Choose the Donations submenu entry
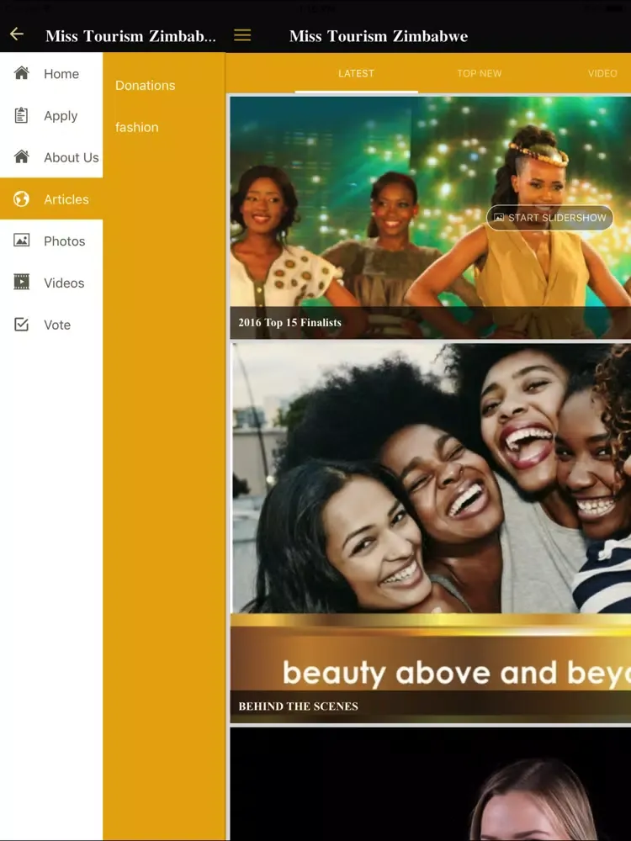The image size is (631, 841). [x=145, y=85]
